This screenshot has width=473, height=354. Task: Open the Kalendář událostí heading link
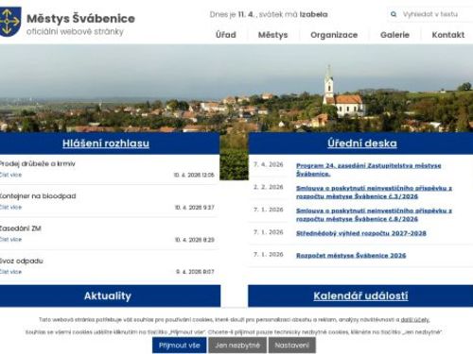360,295
